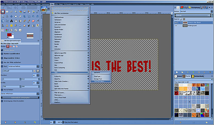This screenshot has width=214, height=125.
Task: Click image thumbnail tab above canvas
Action: (x=44, y=9)
